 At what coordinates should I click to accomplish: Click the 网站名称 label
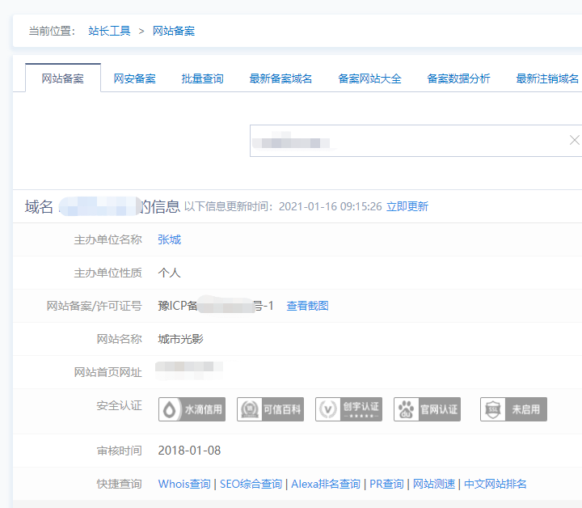click(120, 339)
